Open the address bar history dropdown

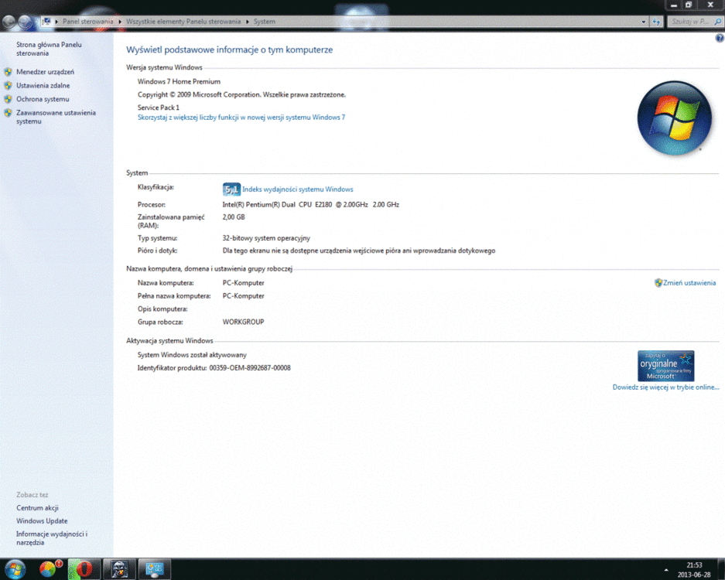(x=643, y=22)
